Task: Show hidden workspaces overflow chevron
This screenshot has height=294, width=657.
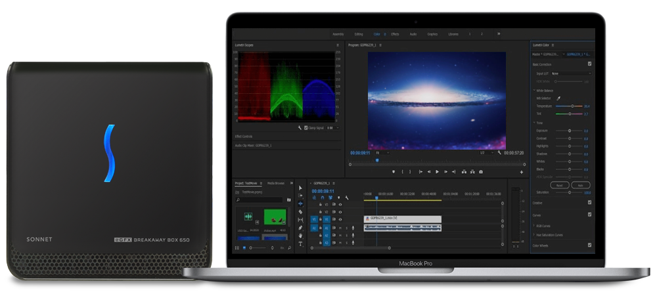Action: tap(499, 34)
